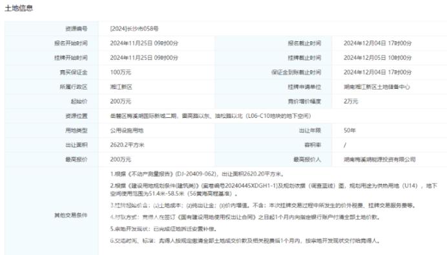Click the 保证金到账截止时间 value 2024年12月04日 17时00分
Image resolution: width=447 pixels, height=255 pixels.
click(x=377, y=72)
